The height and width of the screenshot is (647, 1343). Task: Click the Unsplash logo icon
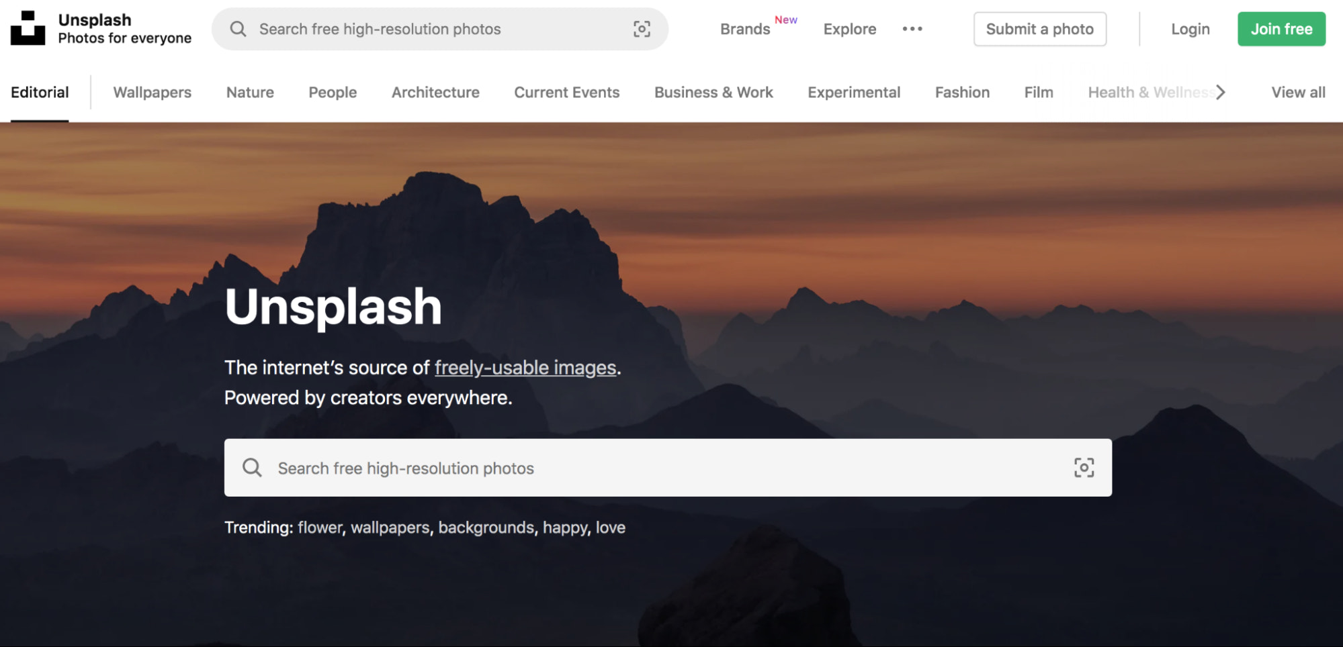(28, 28)
